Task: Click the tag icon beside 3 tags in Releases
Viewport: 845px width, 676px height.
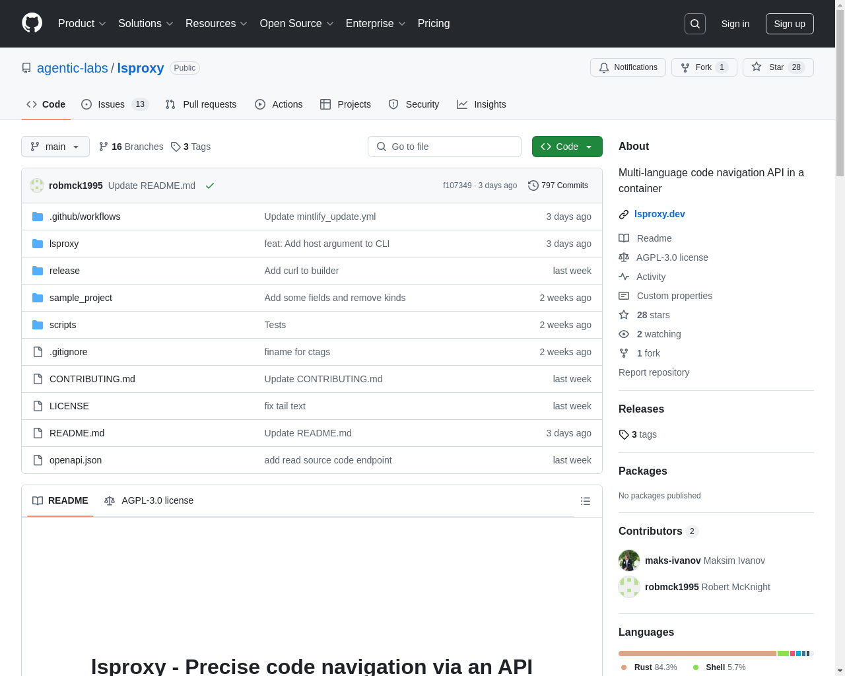Action: click(x=624, y=434)
